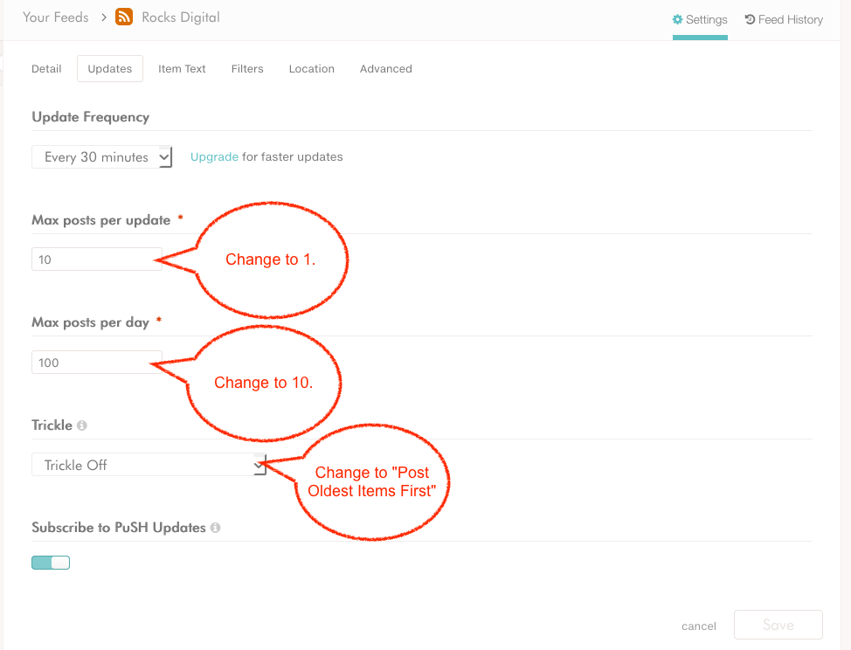
Task: Click the Update Frequency heading
Action: [x=90, y=117]
